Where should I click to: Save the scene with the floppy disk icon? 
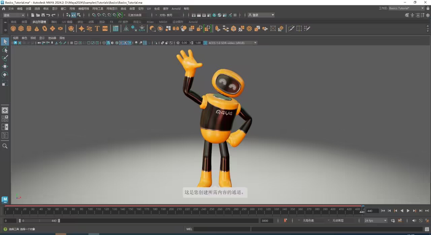(x=43, y=15)
